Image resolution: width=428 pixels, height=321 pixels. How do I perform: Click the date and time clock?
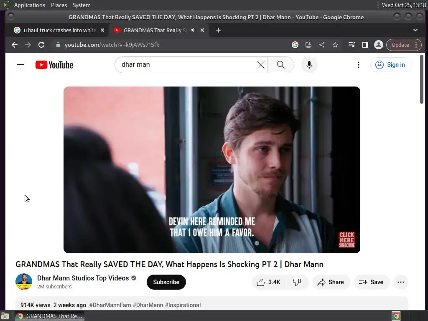(x=404, y=5)
